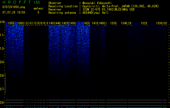
Task: Click the meteor label
Action: pyautogui.click(x=38, y=8)
